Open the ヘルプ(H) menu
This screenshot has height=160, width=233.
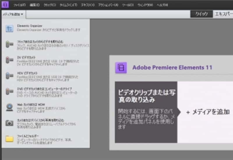click(x=162, y=5)
